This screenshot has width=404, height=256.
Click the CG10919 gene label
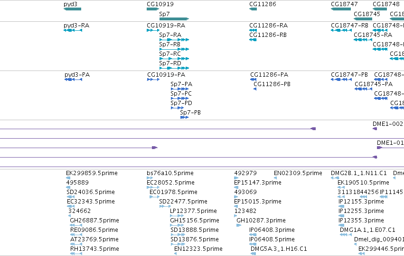point(160,4)
